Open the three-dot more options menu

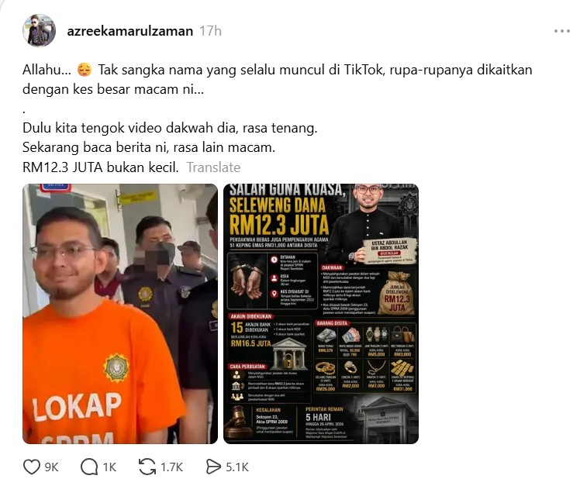pos(562,31)
